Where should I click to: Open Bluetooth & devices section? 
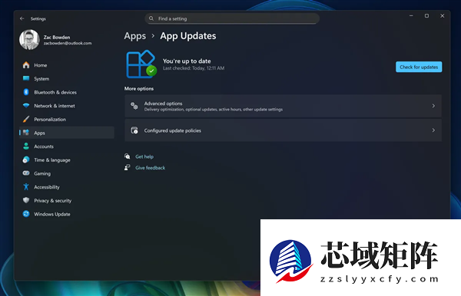[67, 92]
